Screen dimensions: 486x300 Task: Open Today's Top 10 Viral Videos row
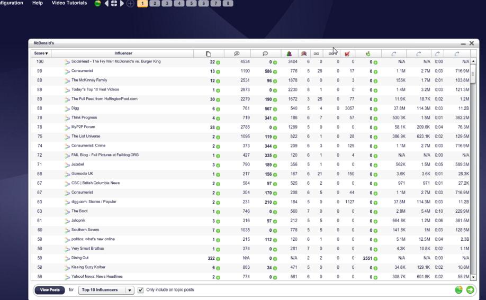[95, 89]
